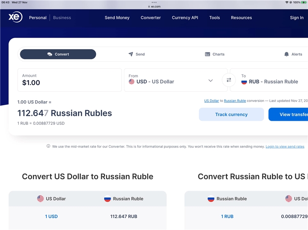Click Login to view send rates link
This screenshot has width=308, height=230.
[x=285, y=147]
